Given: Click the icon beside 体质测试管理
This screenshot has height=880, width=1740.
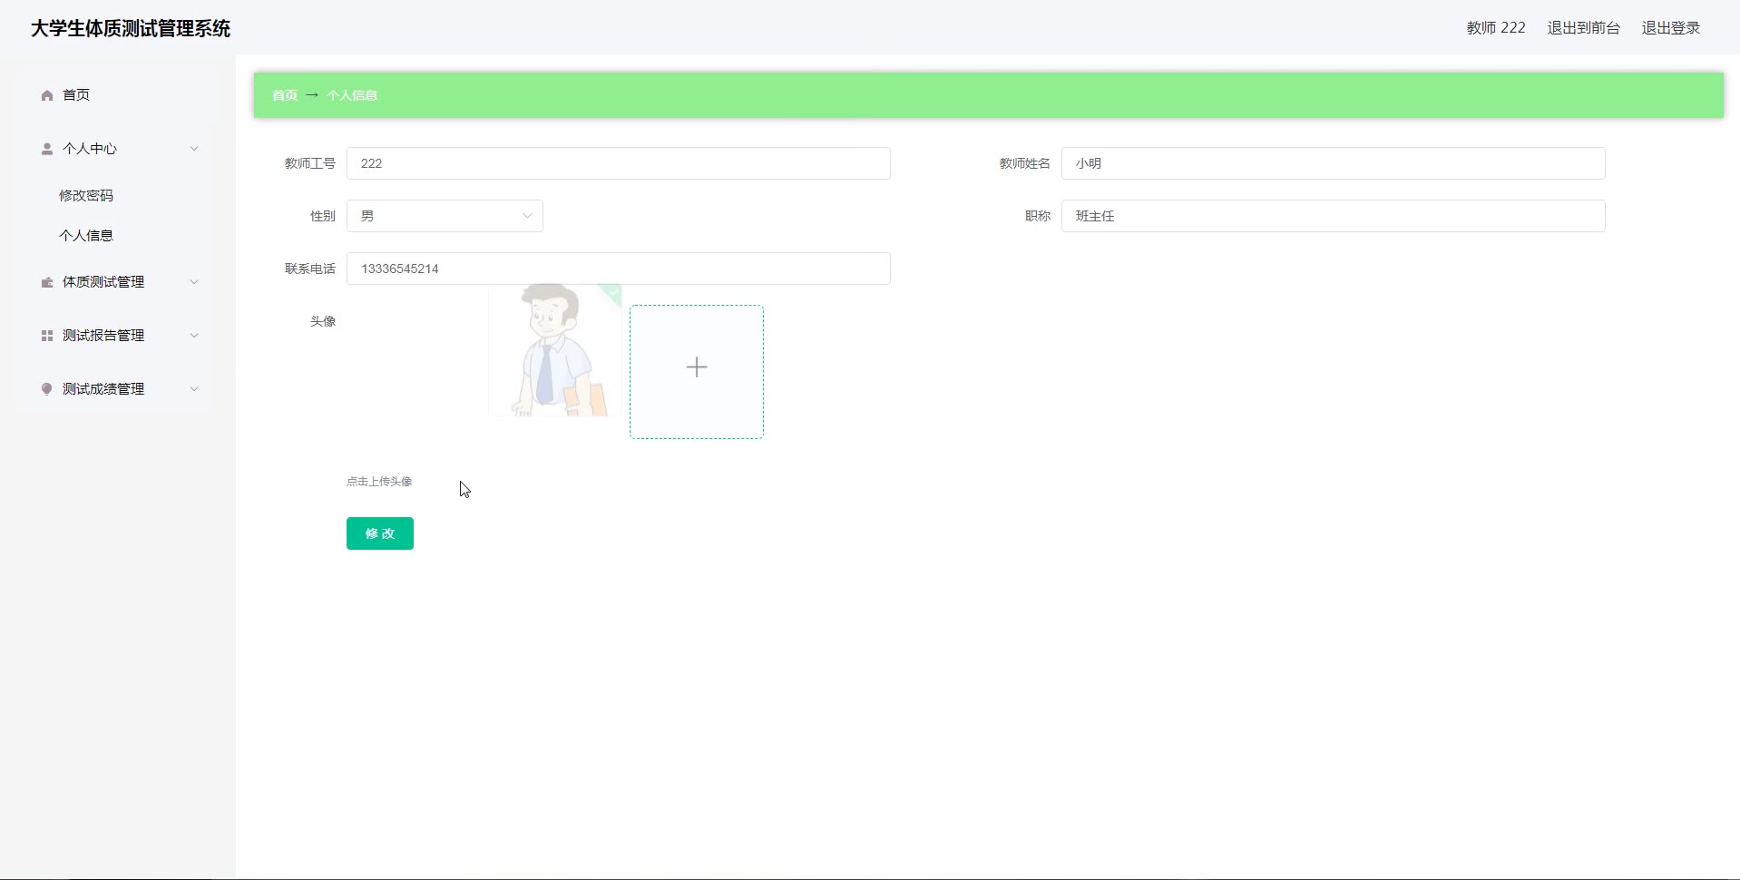Looking at the screenshot, I should [47, 282].
